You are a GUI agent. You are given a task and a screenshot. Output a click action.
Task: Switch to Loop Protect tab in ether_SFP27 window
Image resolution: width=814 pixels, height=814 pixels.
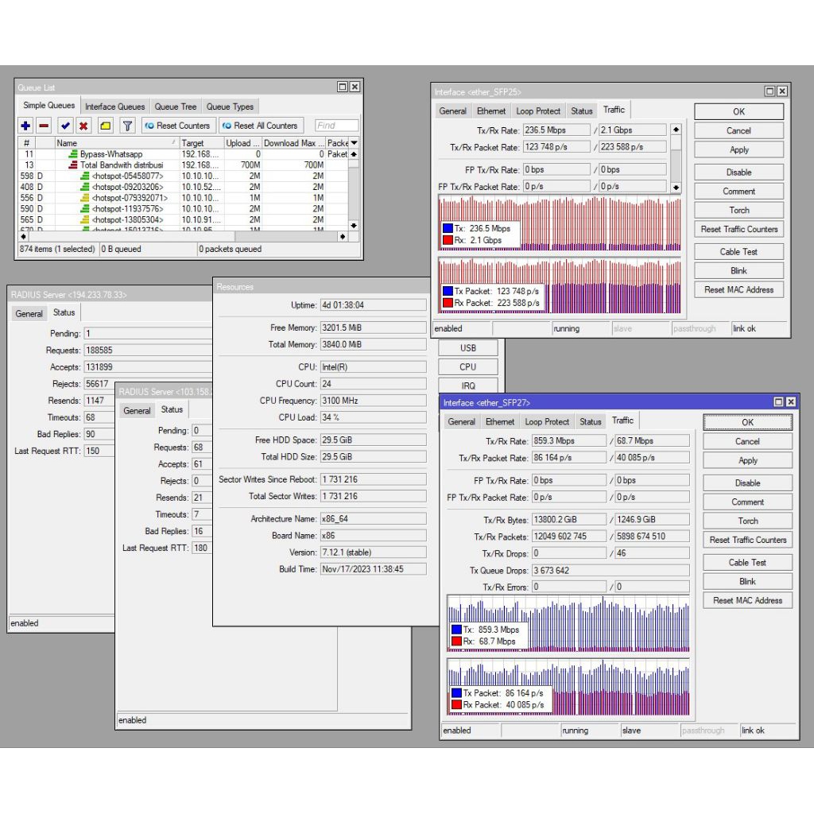(x=547, y=421)
